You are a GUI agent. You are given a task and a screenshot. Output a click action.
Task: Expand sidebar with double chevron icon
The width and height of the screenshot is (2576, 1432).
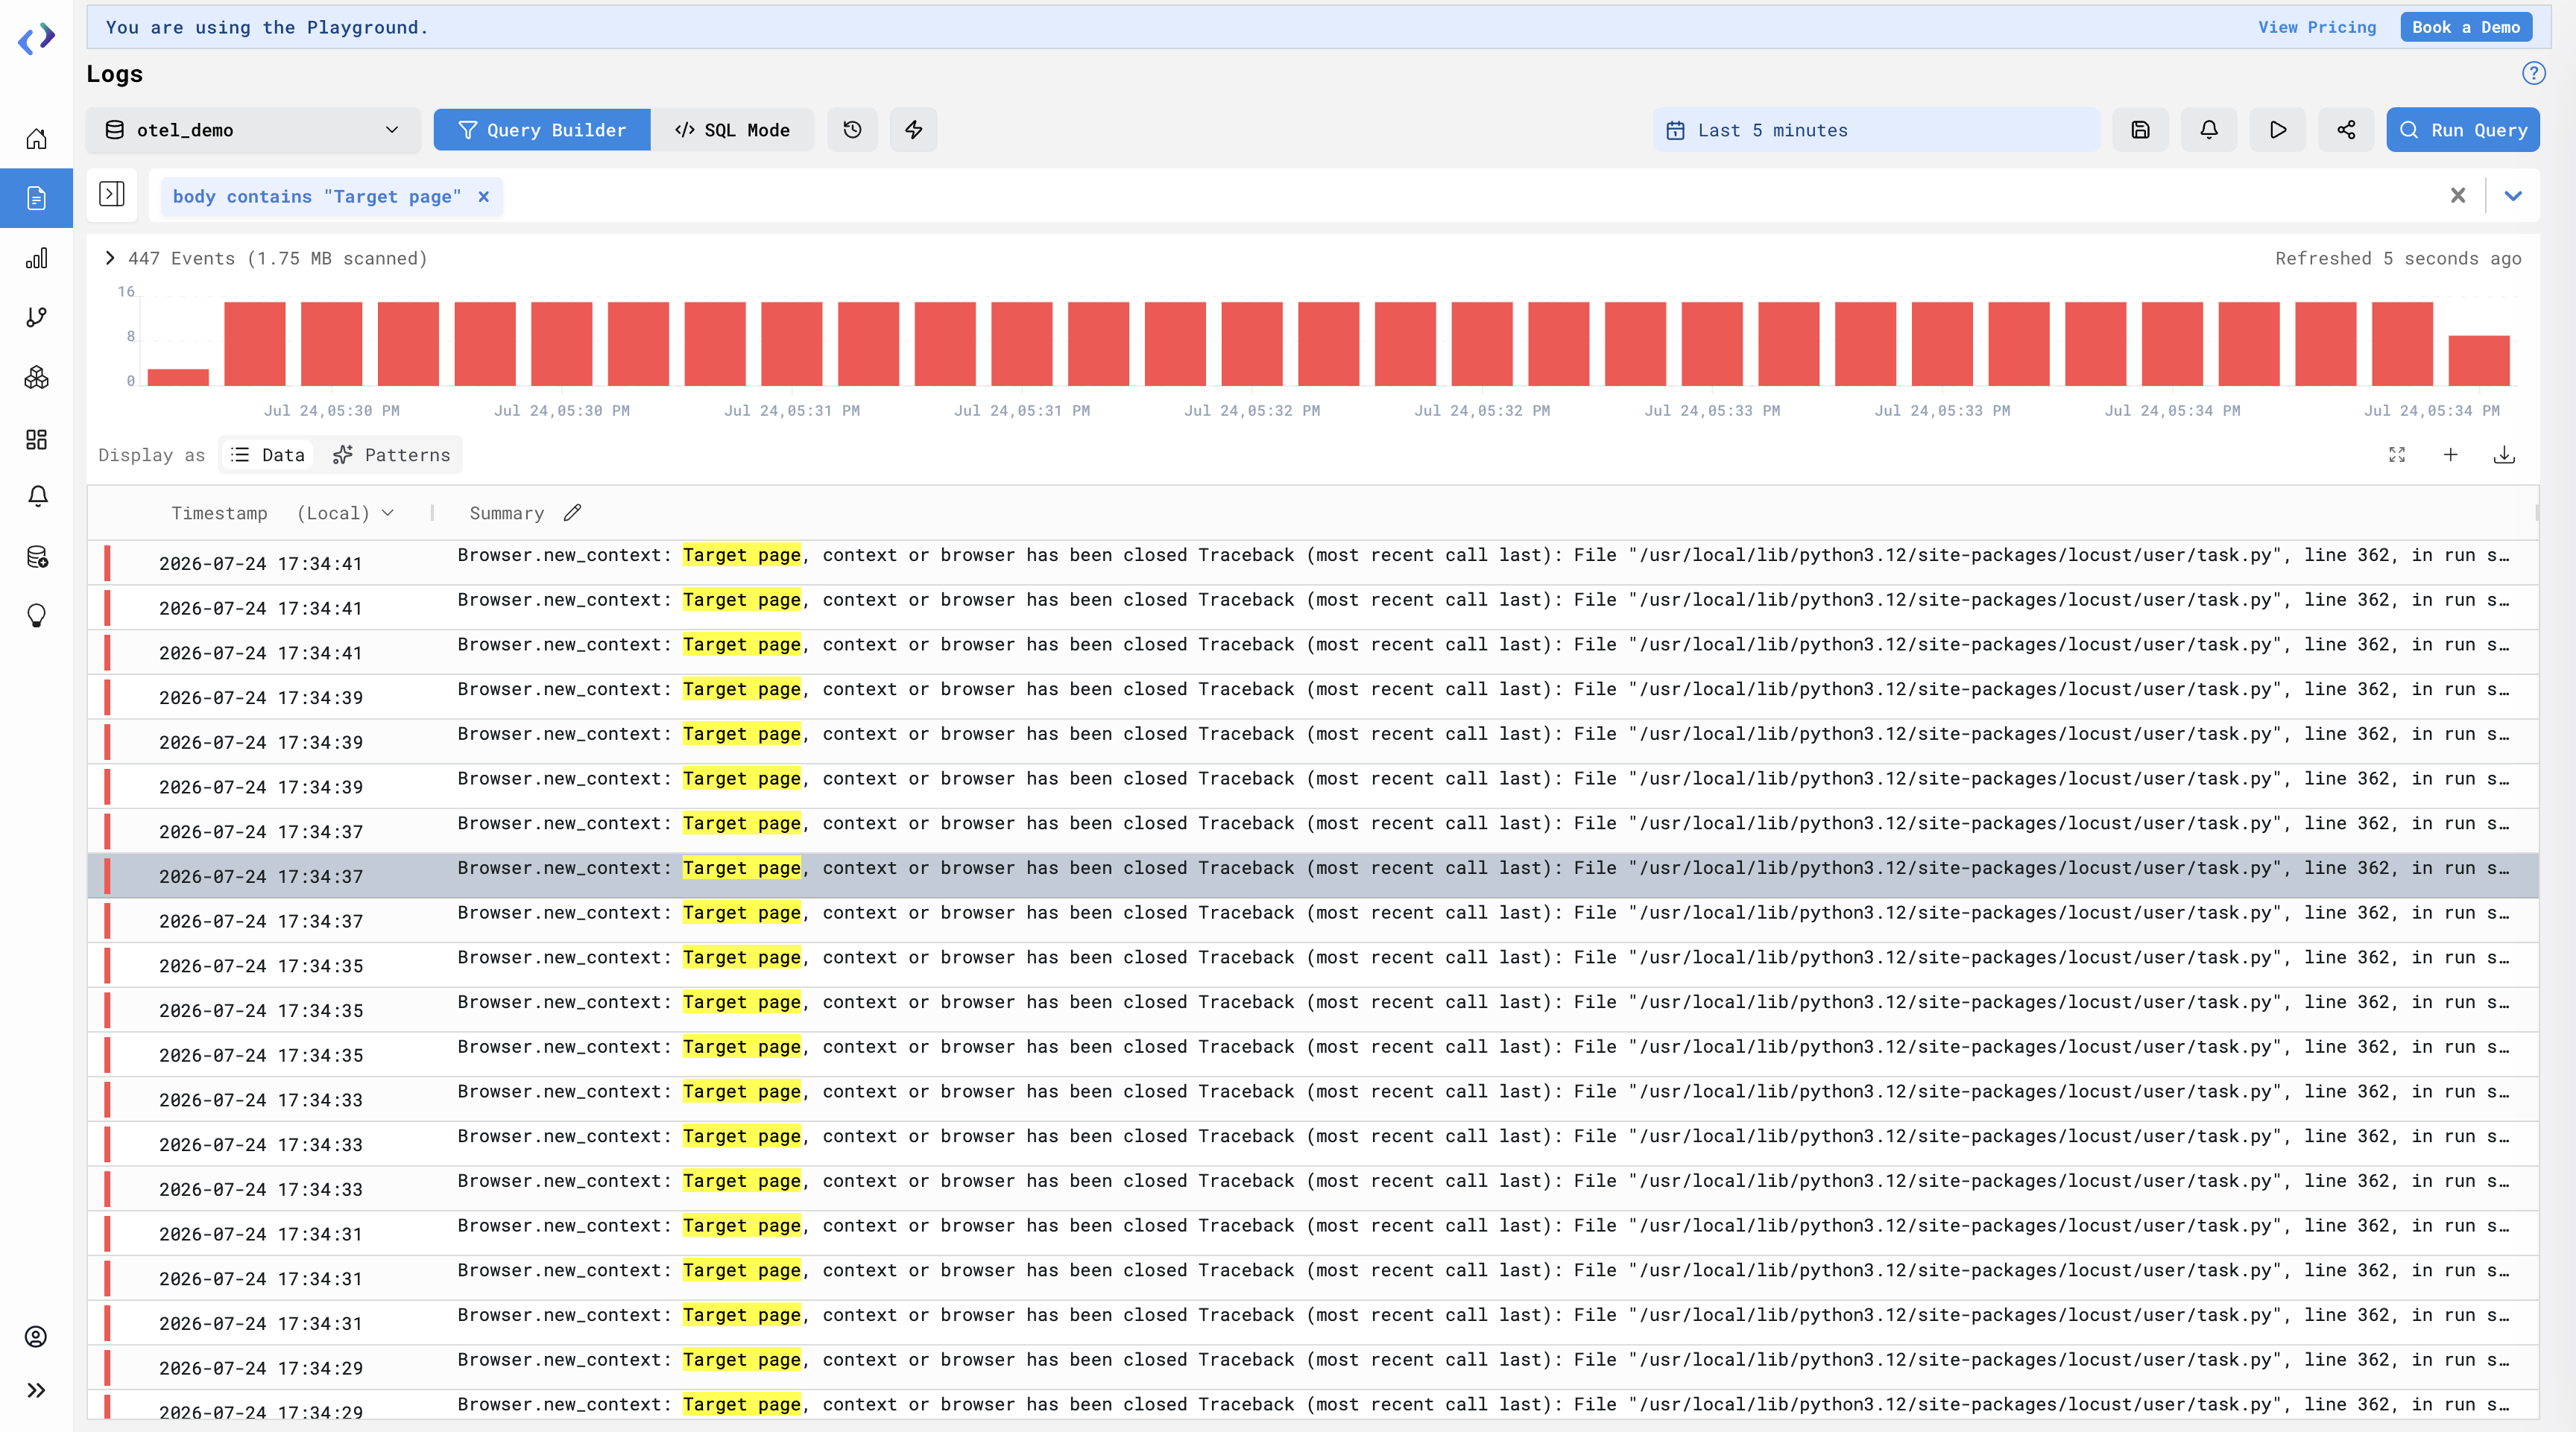36,1390
